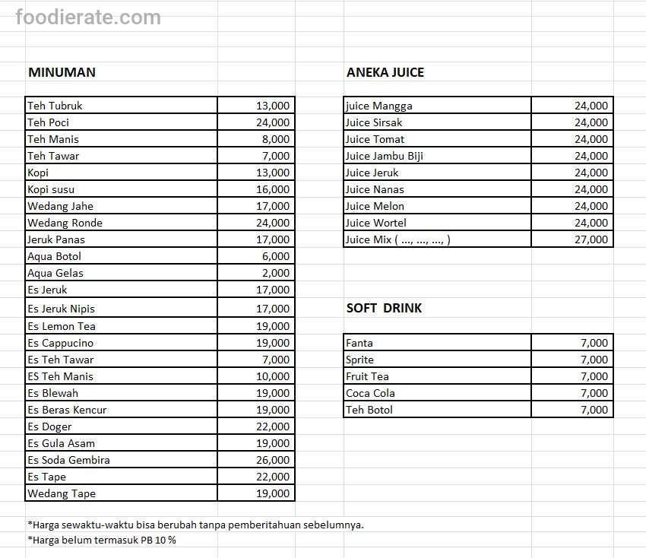646x558 pixels.
Task: Click the Teh Botol name cell
Action: (437, 410)
